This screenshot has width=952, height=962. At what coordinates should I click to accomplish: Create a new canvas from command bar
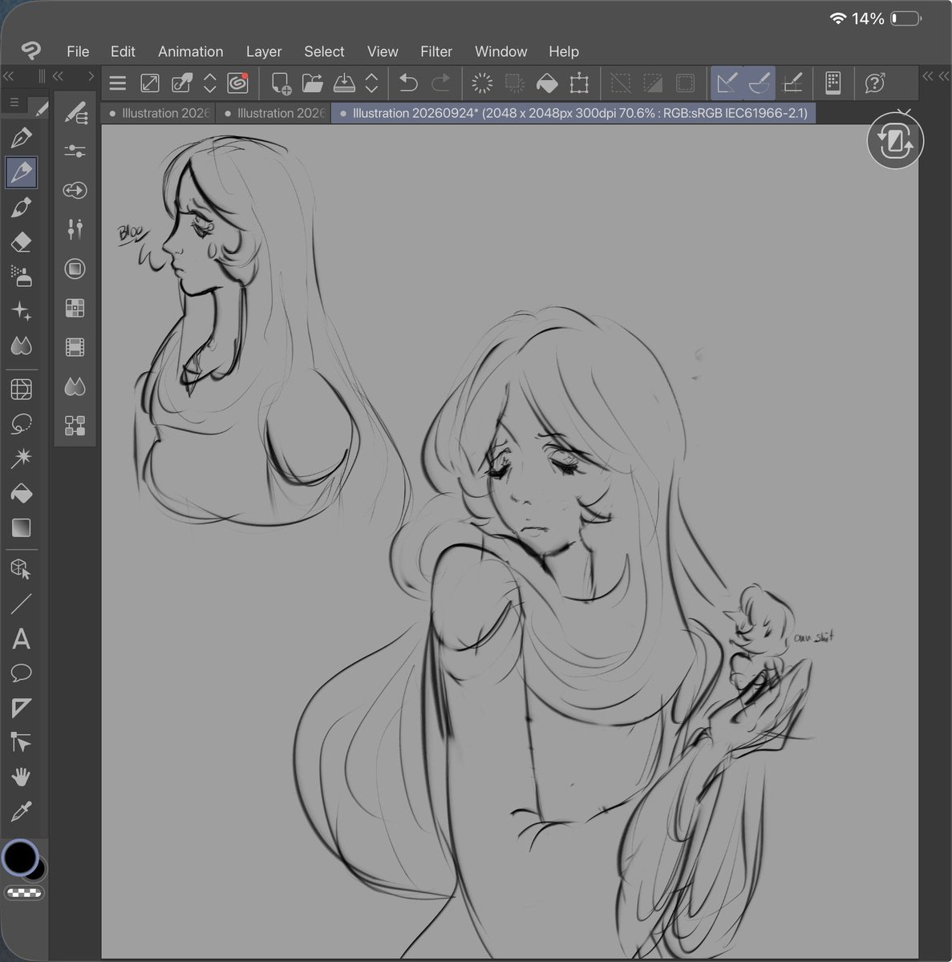(281, 83)
